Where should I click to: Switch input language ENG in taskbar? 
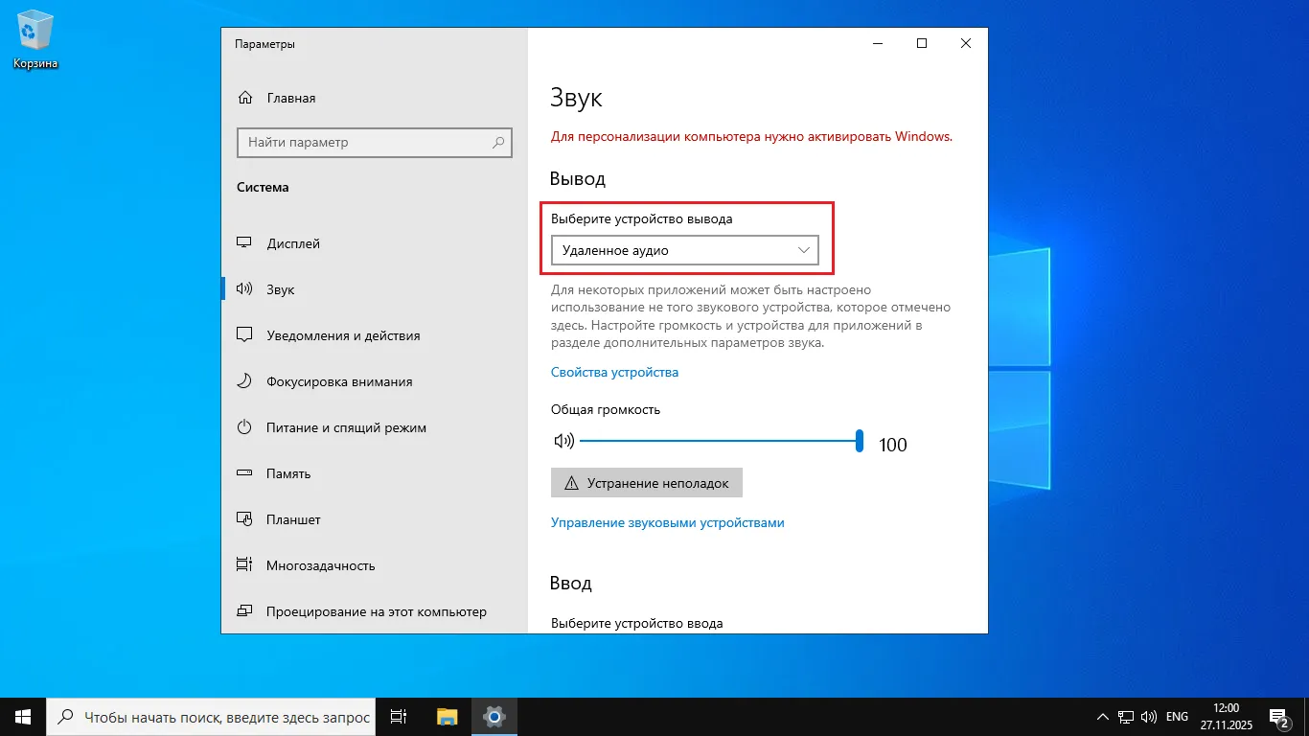(1177, 717)
